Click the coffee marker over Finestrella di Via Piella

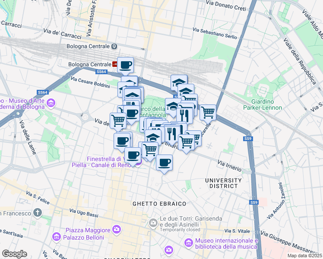coord(133,156)
